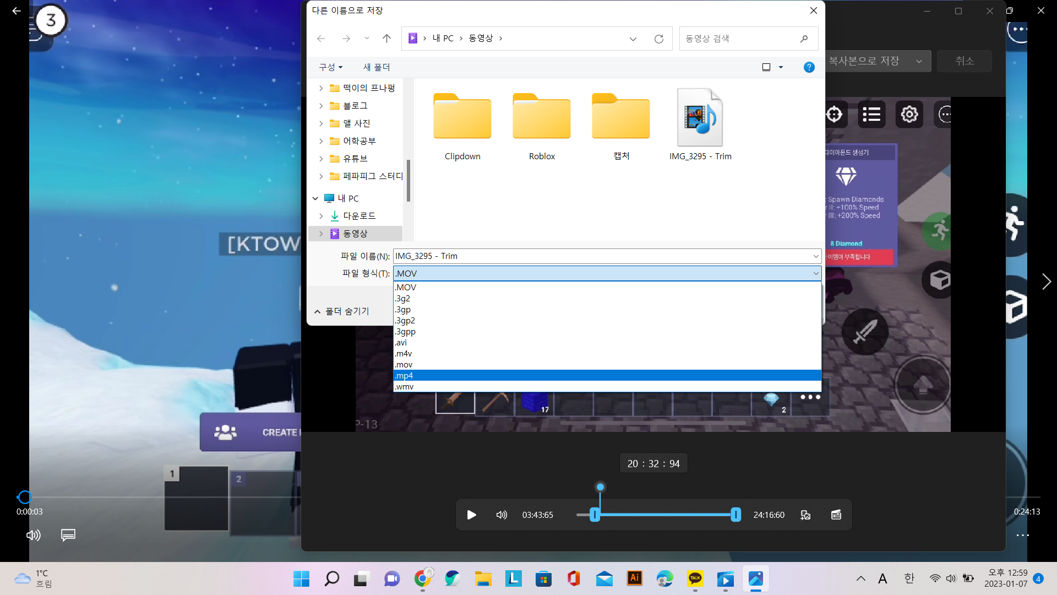Click the 취소 cancel button
This screenshot has width=1057, height=595.
coord(965,61)
